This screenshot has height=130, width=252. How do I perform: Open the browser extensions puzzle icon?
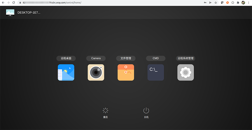click(238, 3)
